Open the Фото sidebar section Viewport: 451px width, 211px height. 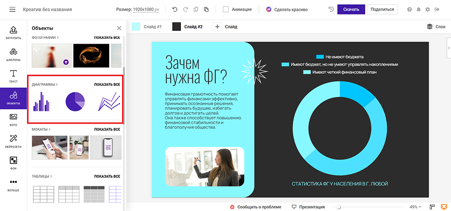pos(13,120)
